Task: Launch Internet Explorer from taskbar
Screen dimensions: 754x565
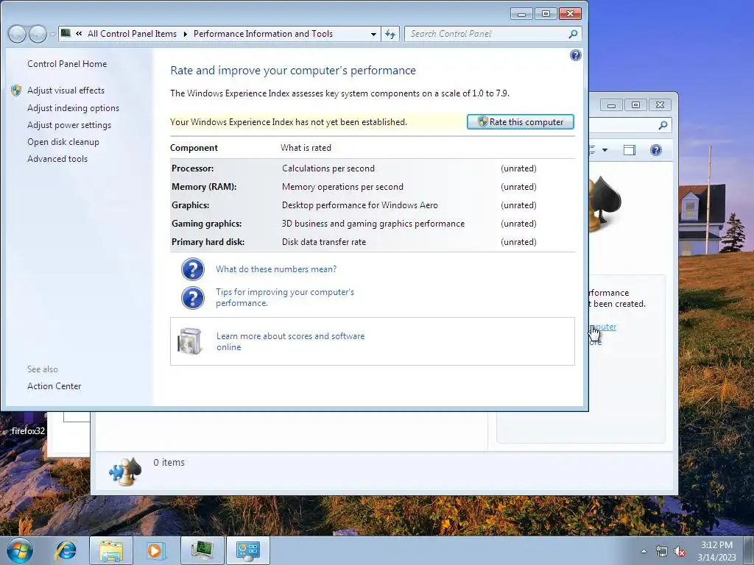Action: click(x=66, y=550)
